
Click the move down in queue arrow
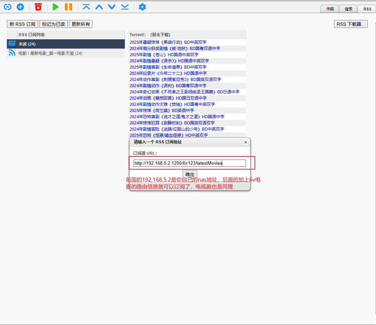click(x=112, y=7)
